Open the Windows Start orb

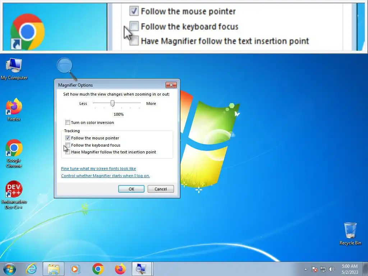(9, 269)
